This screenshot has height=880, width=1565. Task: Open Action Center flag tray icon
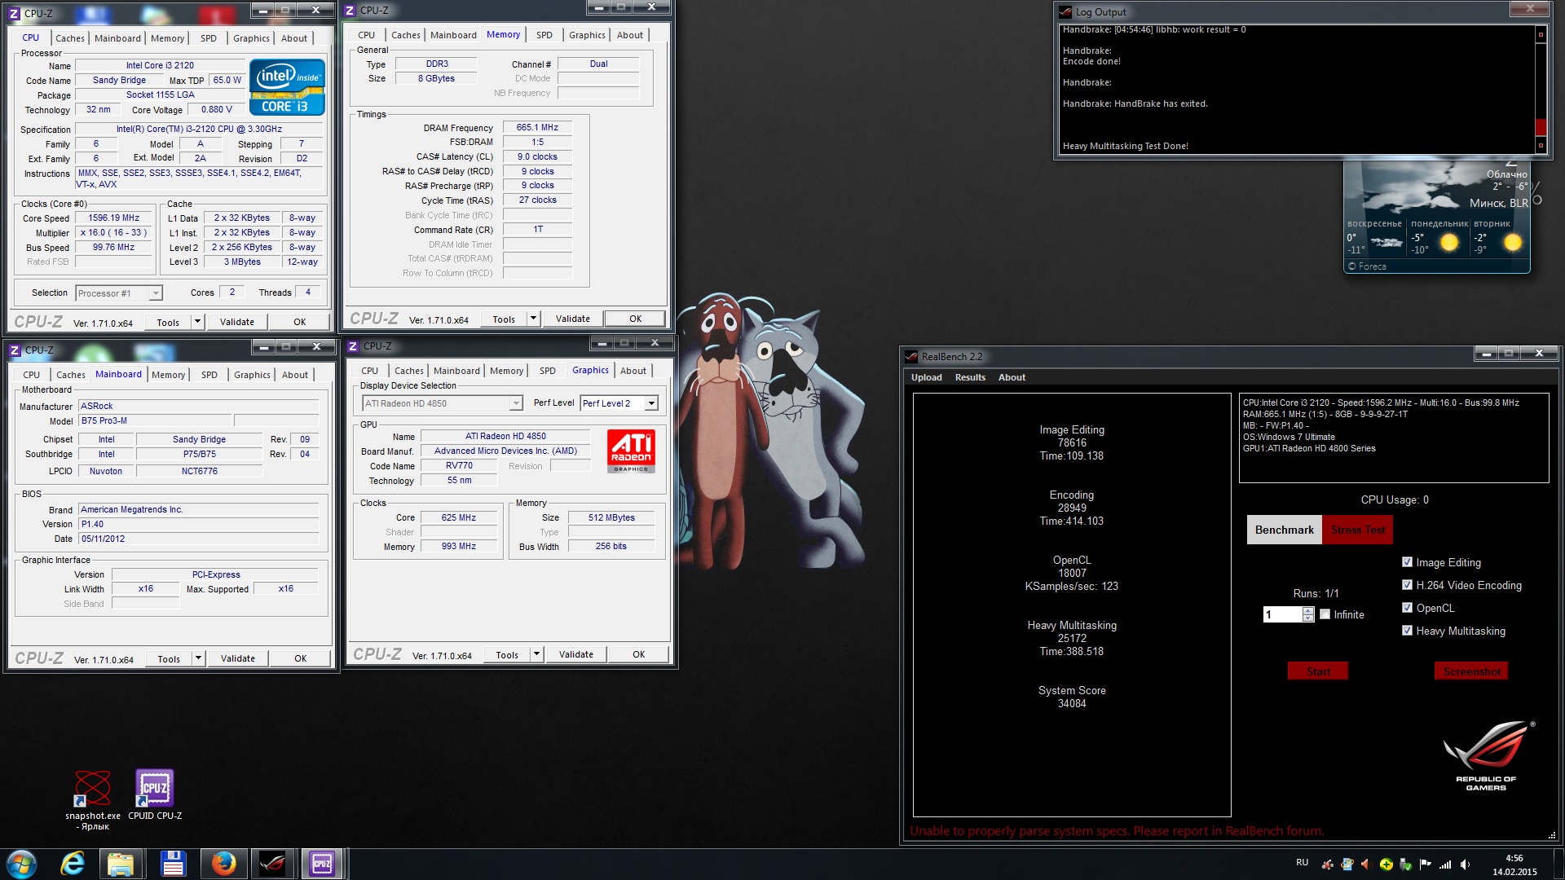tap(1426, 865)
